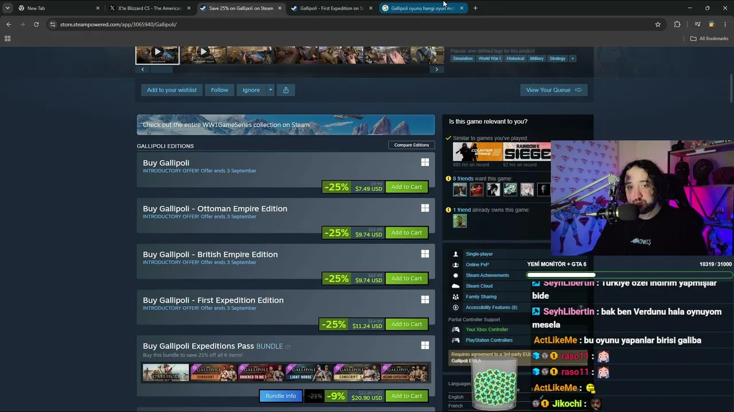The width and height of the screenshot is (734, 412).
Task: Switch to Gallipoli oyunu hangi oyun tab
Action: (423, 8)
